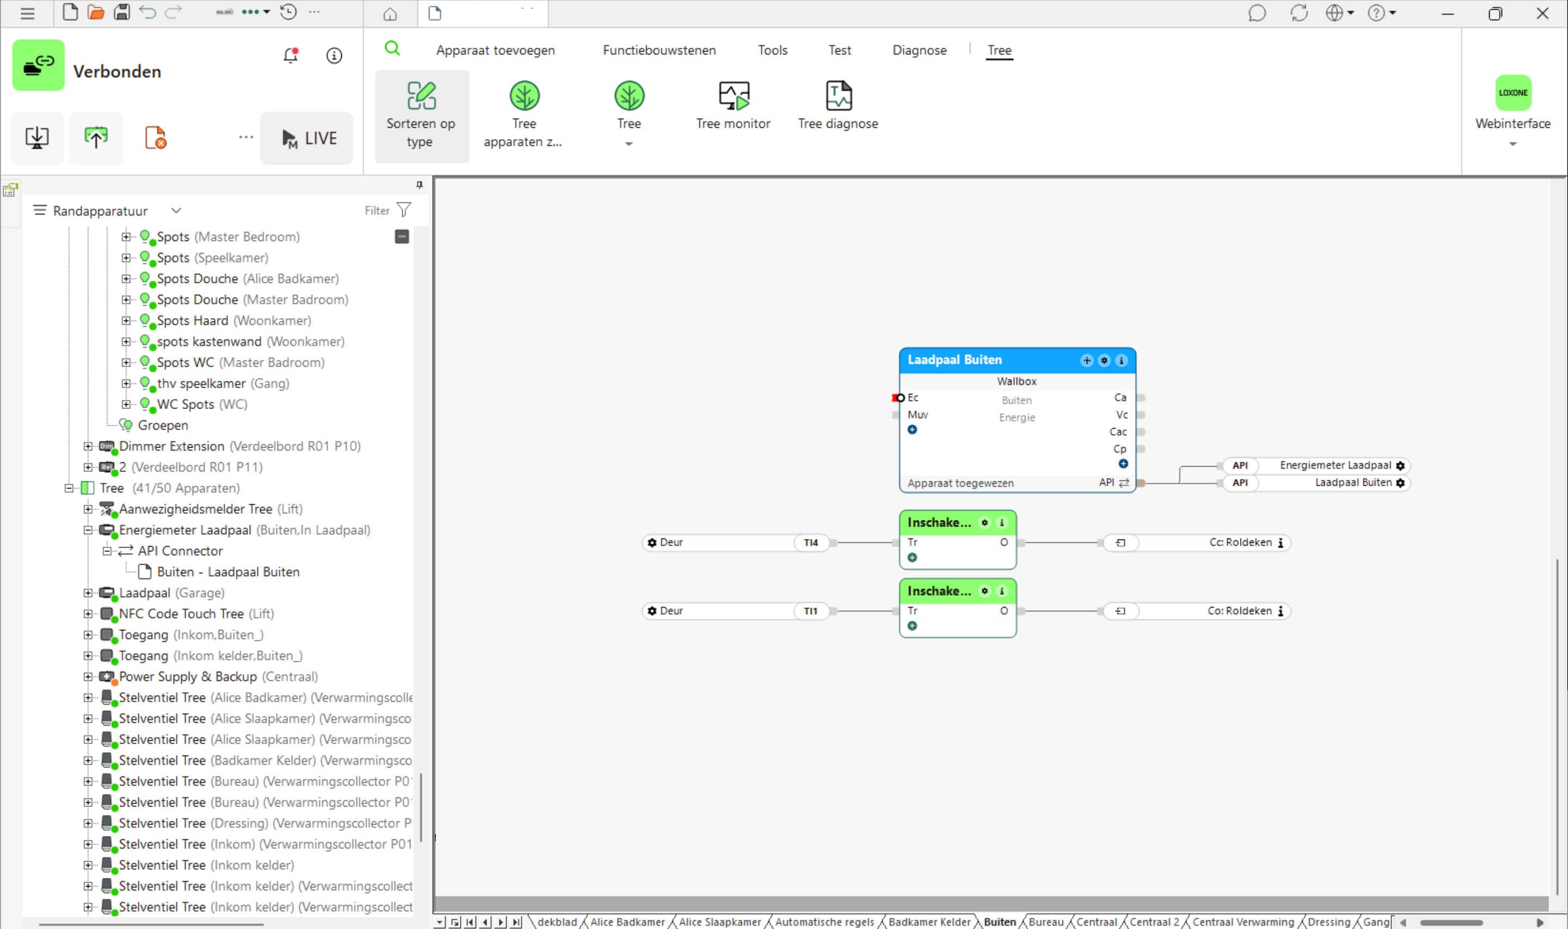Expand the Dimmer Extension node
The image size is (1568, 929).
point(88,447)
